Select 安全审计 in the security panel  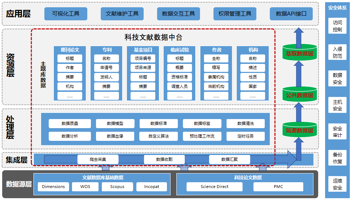point(337,132)
